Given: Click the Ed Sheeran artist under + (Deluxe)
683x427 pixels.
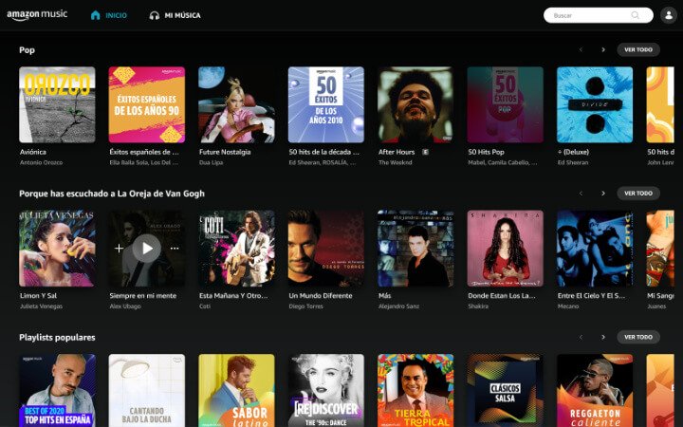Looking at the screenshot, I should 573,162.
